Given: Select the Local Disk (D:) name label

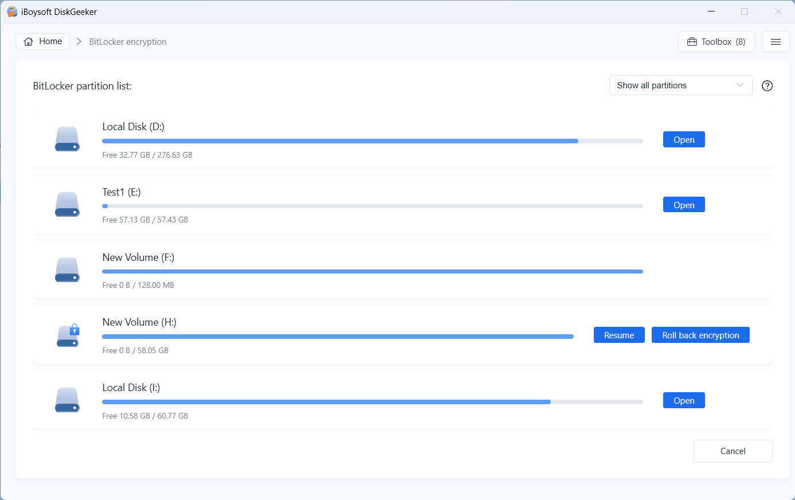Looking at the screenshot, I should coord(134,127).
